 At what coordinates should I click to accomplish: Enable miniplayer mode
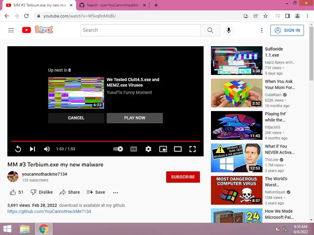[x=163, y=149]
